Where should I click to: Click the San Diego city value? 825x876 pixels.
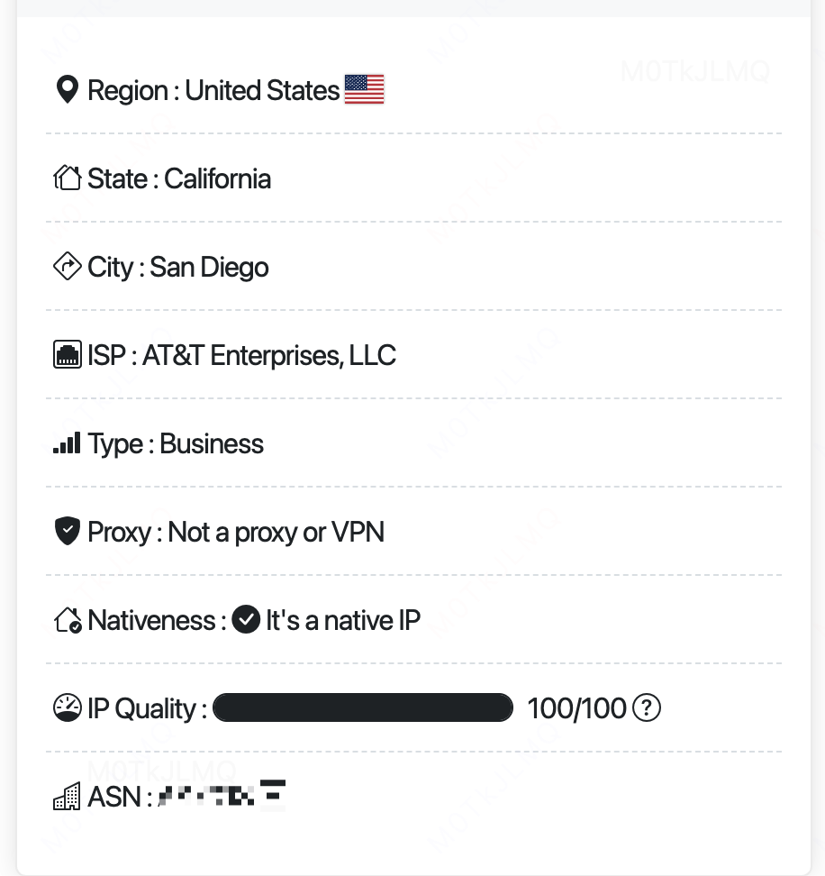pos(209,267)
